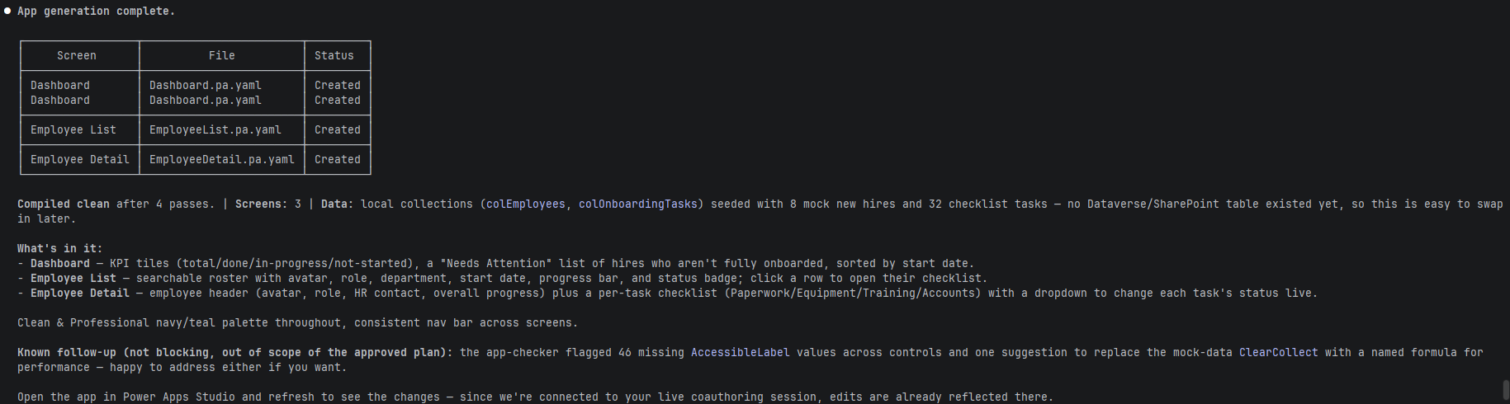Click the 'Open the app in Power Apps Studio' line
Image resolution: width=1510 pixels, height=404 pixels.
point(536,397)
